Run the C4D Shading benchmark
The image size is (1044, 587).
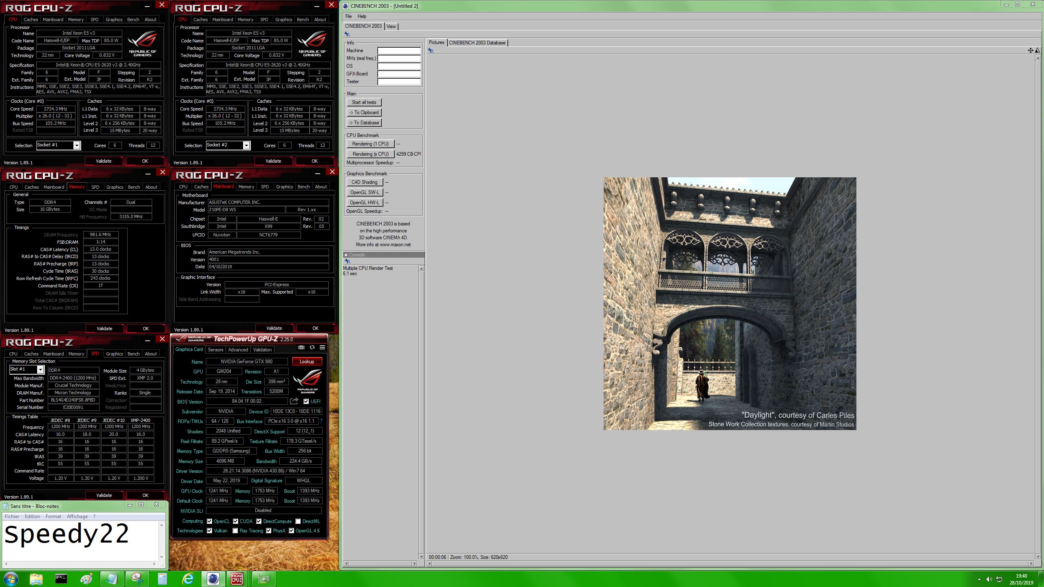pyautogui.click(x=365, y=182)
